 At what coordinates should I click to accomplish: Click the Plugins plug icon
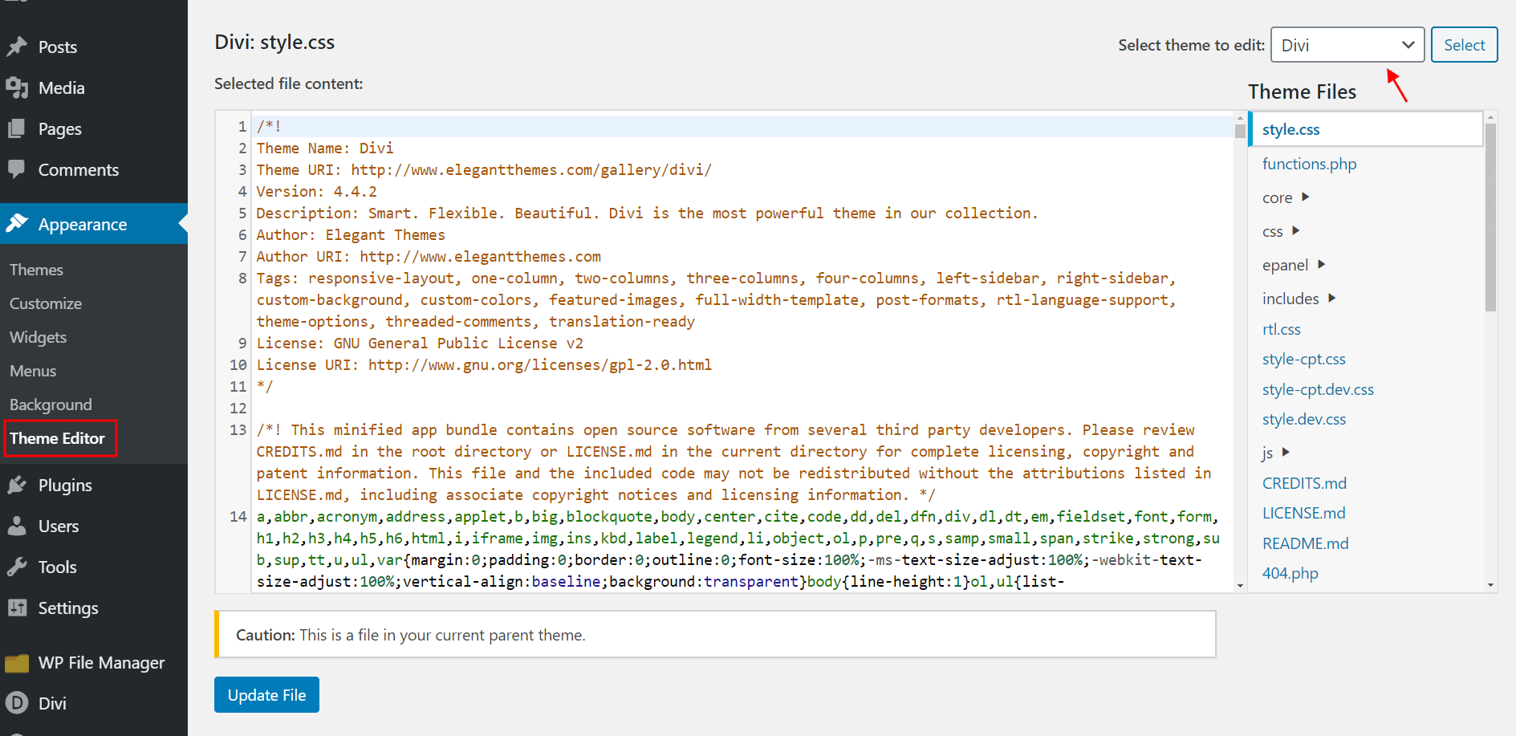pyautogui.click(x=17, y=485)
